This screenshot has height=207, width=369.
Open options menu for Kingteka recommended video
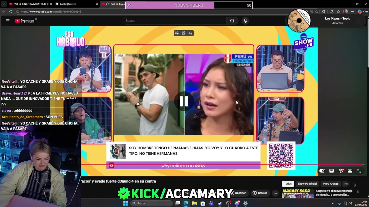[358, 191]
